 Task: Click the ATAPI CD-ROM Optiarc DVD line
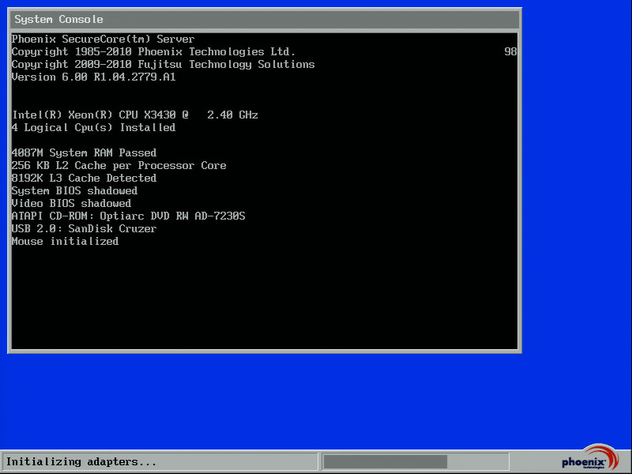pos(128,216)
